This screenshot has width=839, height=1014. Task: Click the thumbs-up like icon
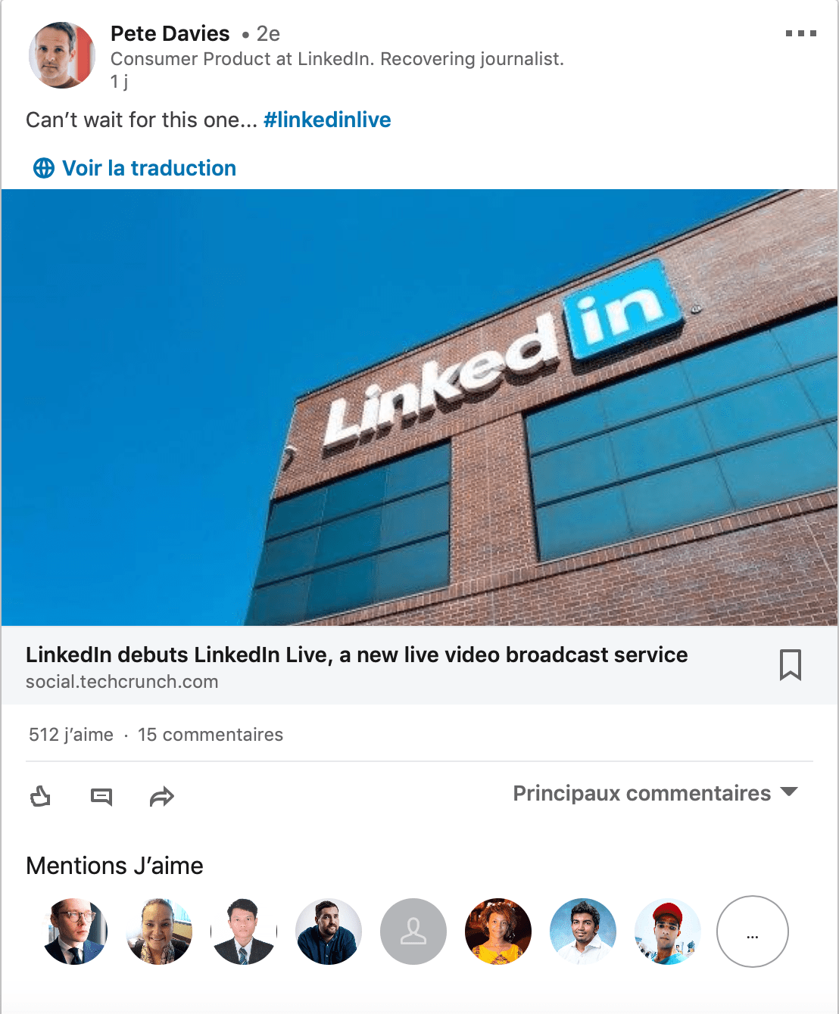40,796
